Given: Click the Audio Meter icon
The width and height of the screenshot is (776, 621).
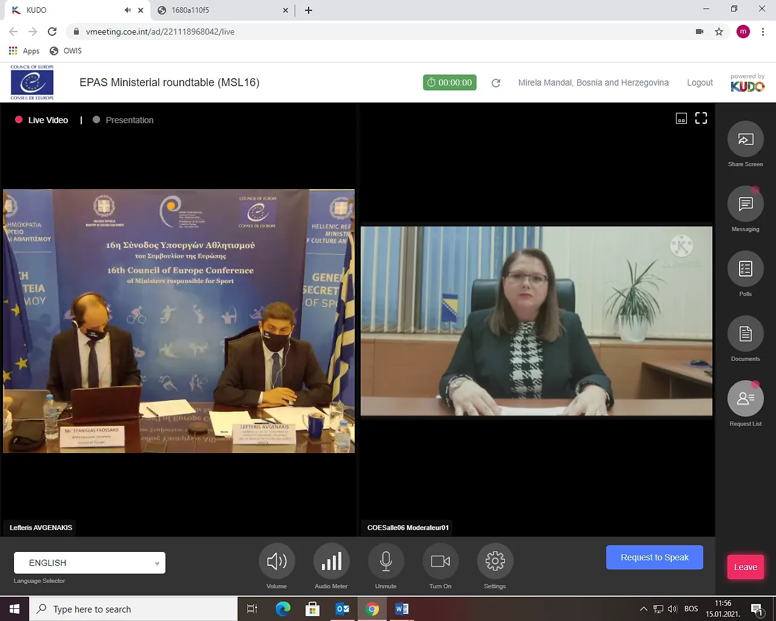Looking at the screenshot, I should click(331, 562).
